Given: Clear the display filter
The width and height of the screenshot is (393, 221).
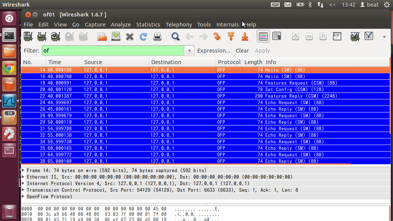Looking at the screenshot, I should (242, 51).
